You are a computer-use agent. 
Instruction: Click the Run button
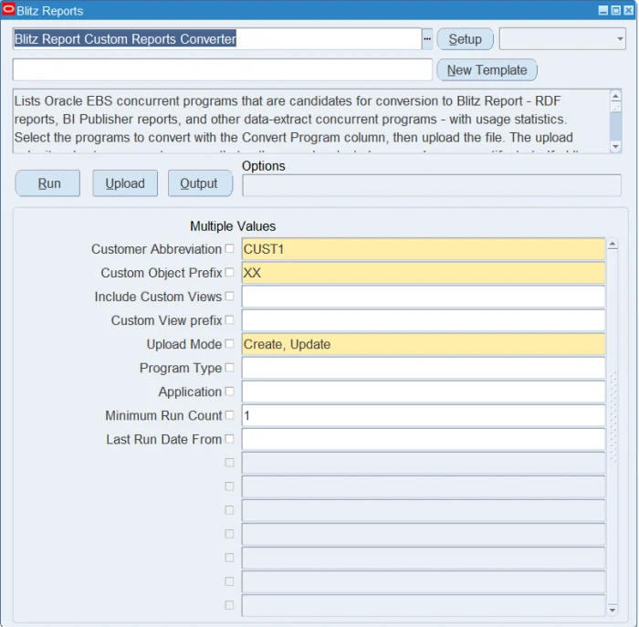(x=47, y=183)
